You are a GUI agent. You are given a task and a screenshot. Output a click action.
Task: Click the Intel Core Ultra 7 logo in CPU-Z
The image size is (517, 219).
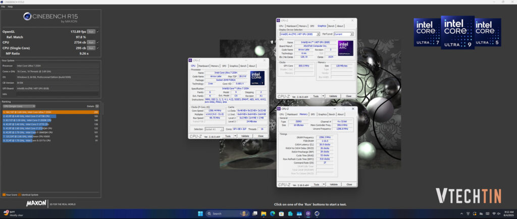[257, 78]
